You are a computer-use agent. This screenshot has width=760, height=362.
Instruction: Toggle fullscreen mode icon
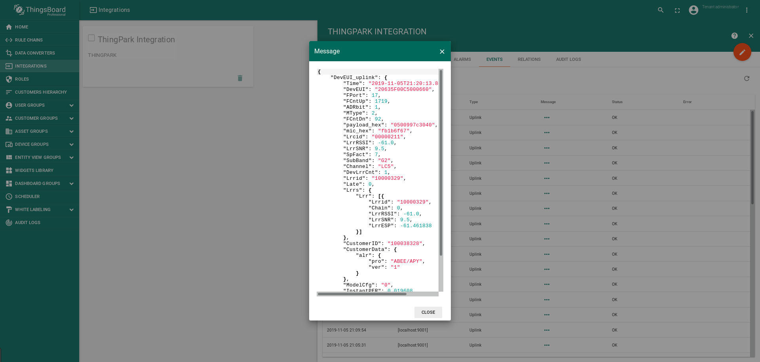pos(677,10)
